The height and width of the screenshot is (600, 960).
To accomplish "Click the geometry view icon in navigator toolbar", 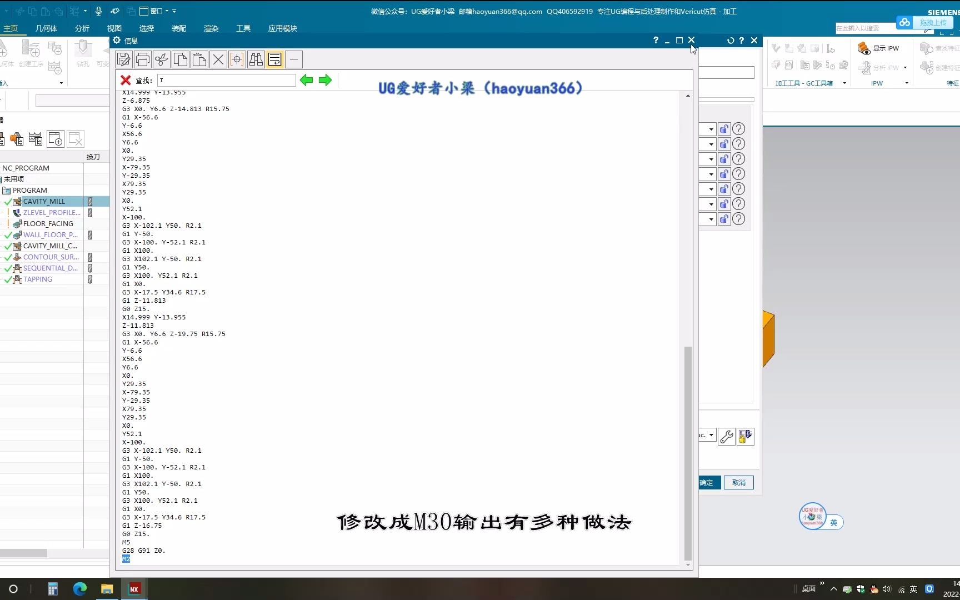I will 17,139.
